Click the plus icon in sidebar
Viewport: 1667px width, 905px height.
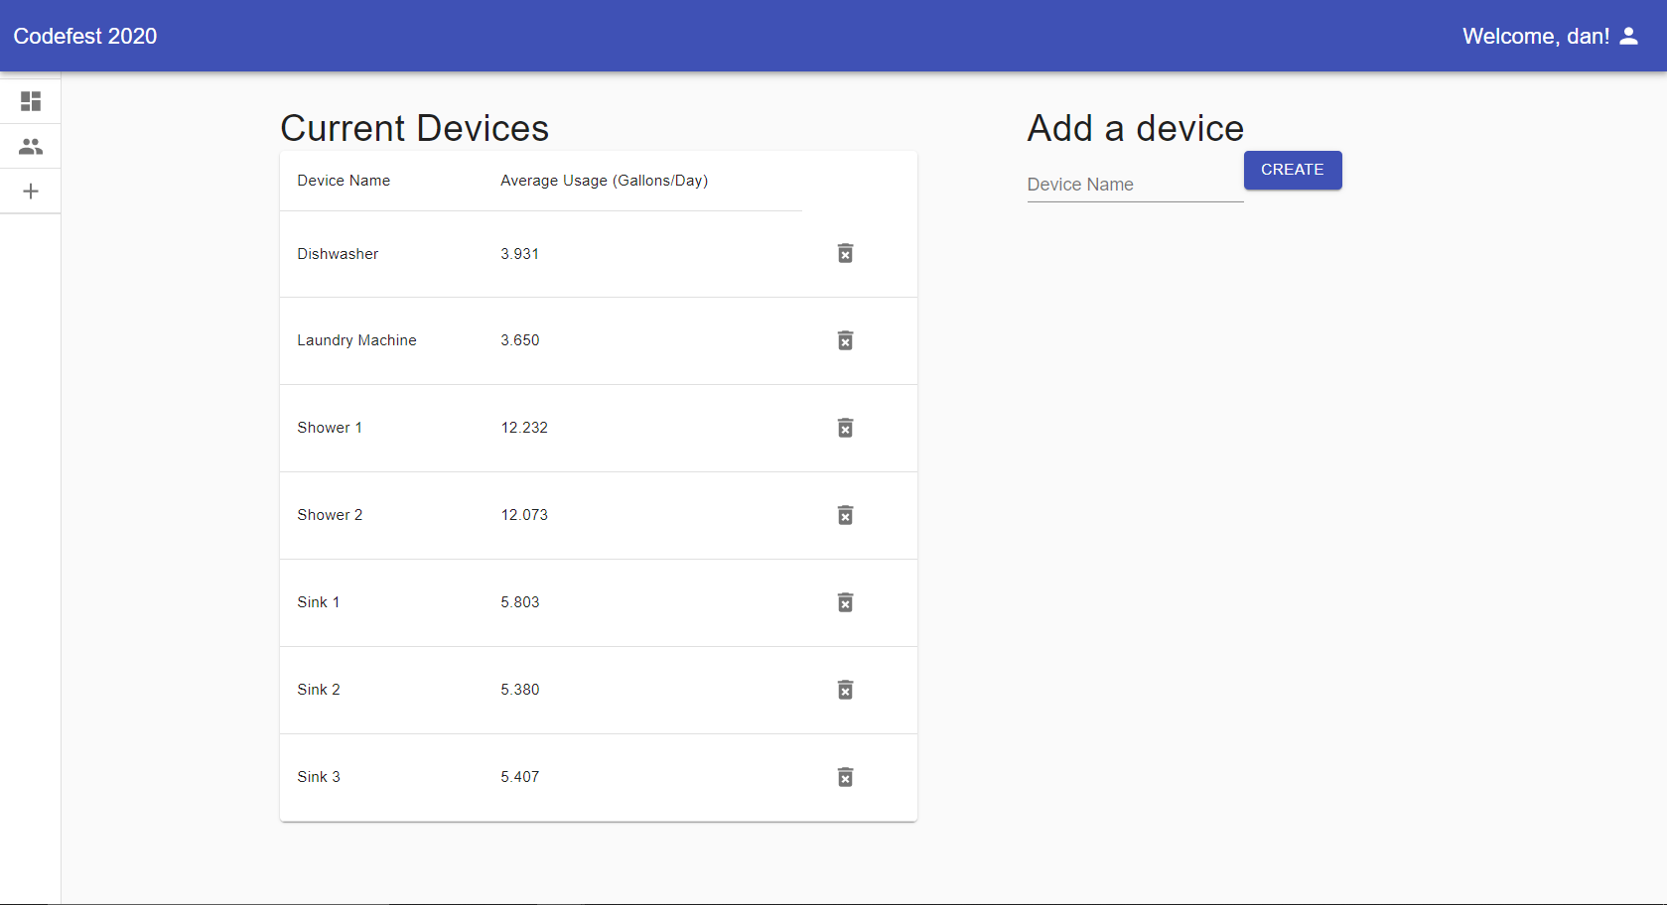pyautogui.click(x=31, y=192)
